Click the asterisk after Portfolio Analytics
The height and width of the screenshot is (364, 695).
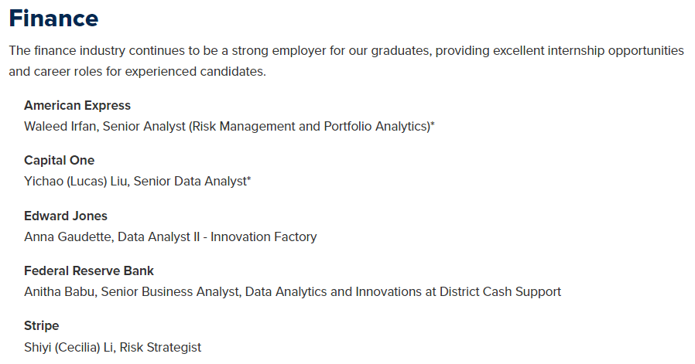(433, 124)
